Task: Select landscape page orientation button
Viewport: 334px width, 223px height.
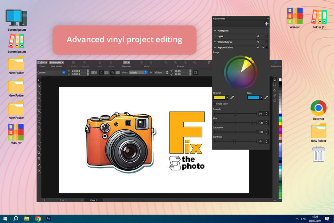Action: [106, 72]
